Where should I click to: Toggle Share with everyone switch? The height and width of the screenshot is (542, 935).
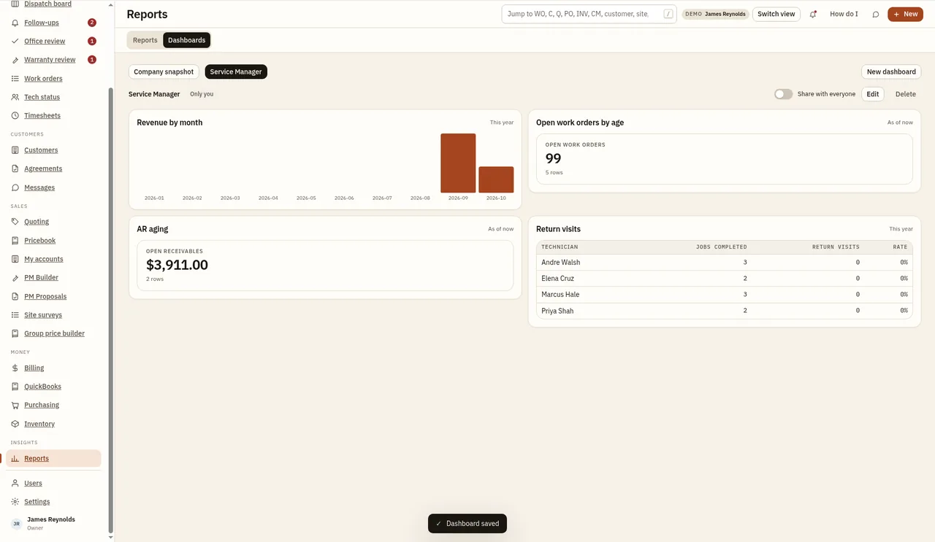click(x=783, y=94)
